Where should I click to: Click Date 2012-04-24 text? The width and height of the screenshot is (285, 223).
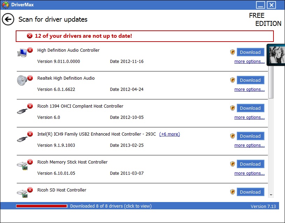127,89
